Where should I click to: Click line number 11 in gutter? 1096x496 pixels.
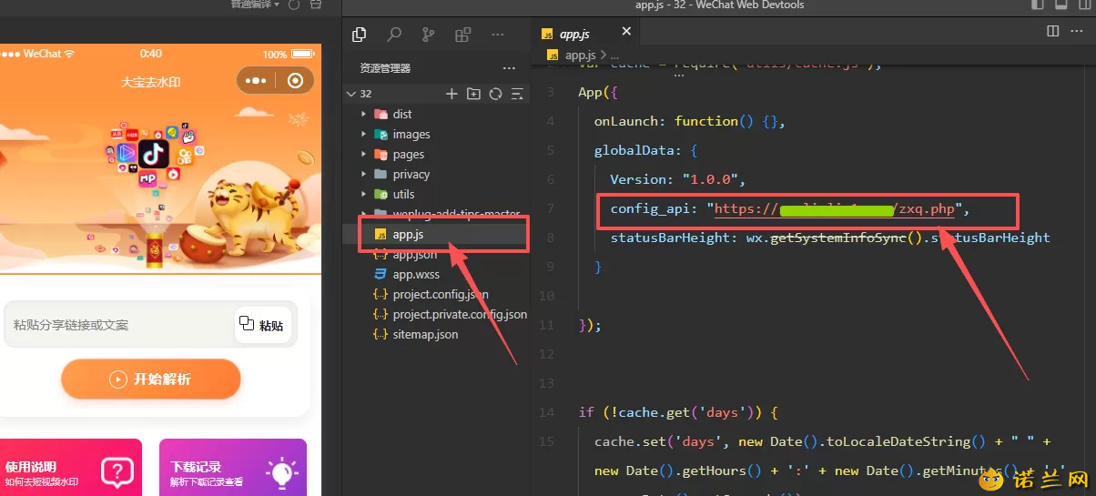(546, 325)
